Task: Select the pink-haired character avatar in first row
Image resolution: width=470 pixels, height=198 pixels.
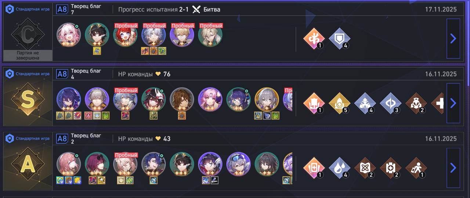Action: click(69, 35)
